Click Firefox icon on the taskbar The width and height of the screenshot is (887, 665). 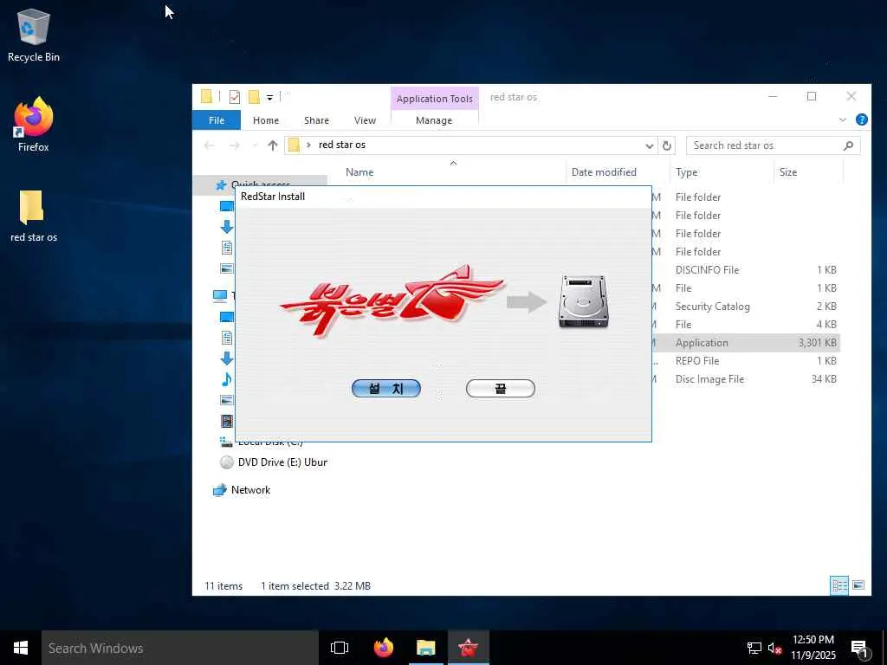tap(384, 648)
